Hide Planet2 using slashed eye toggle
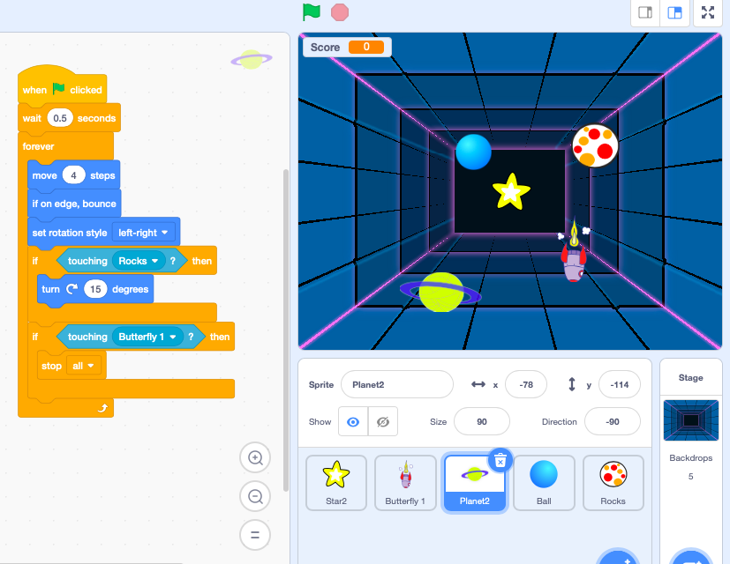Image resolution: width=730 pixels, height=564 pixels. tap(380, 421)
